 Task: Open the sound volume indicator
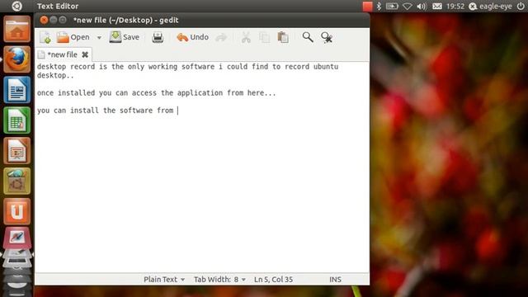coord(422,6)
